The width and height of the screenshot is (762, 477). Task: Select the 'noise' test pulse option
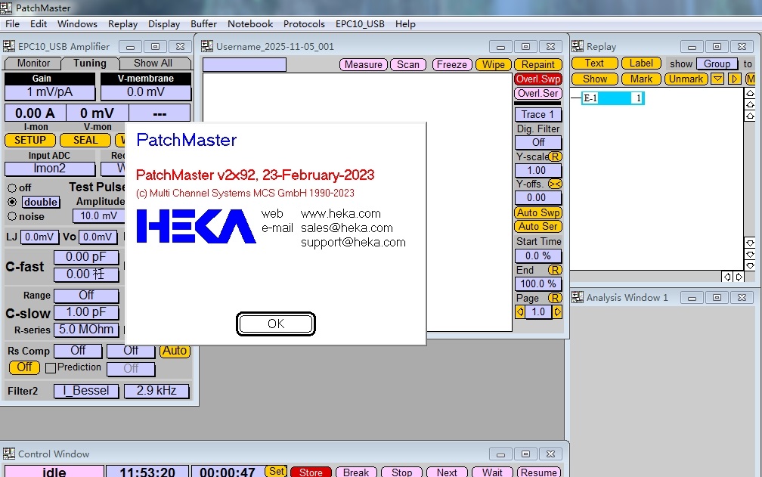[x=12, y=216]
